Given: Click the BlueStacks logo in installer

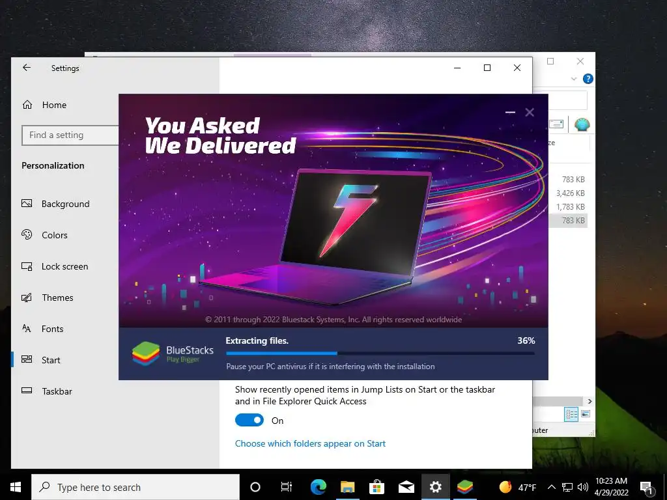Looking at the screenshot, I should click(146, 354).
